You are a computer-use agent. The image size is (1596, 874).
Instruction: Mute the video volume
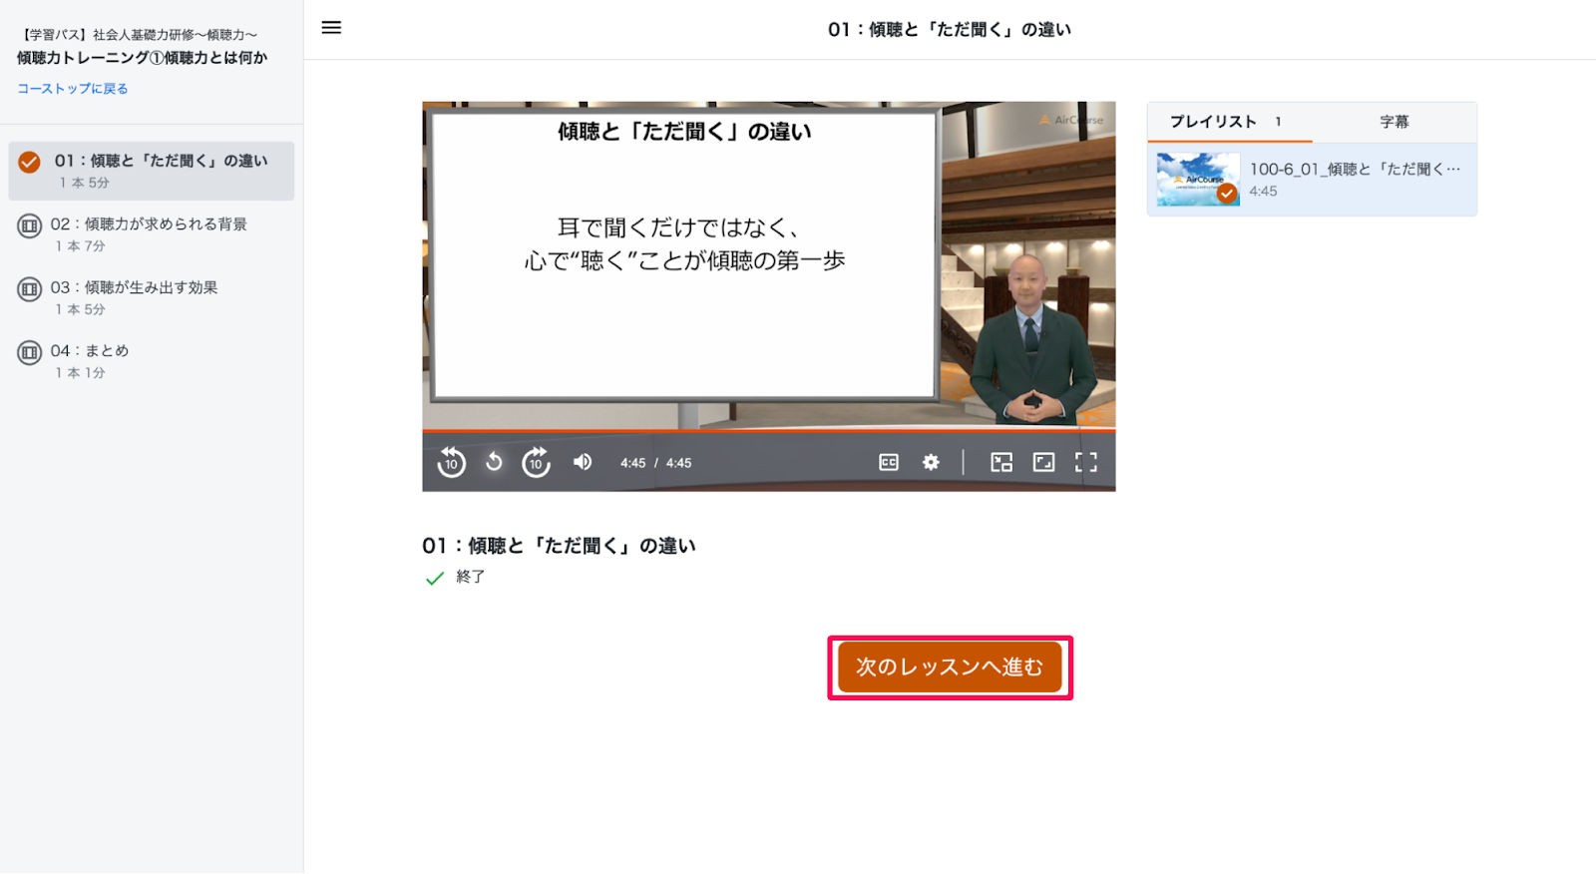[x=583, y=462]
